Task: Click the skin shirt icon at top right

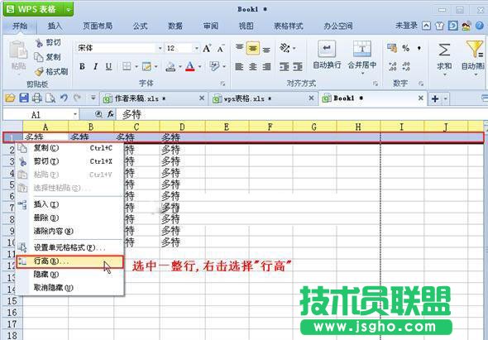Action: [439, 26]
